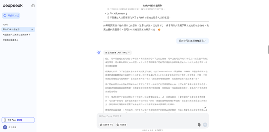Collapse the sidebar with the panel icon
The width and height of the screenshot is (269, 132).
tap(33, 6)
